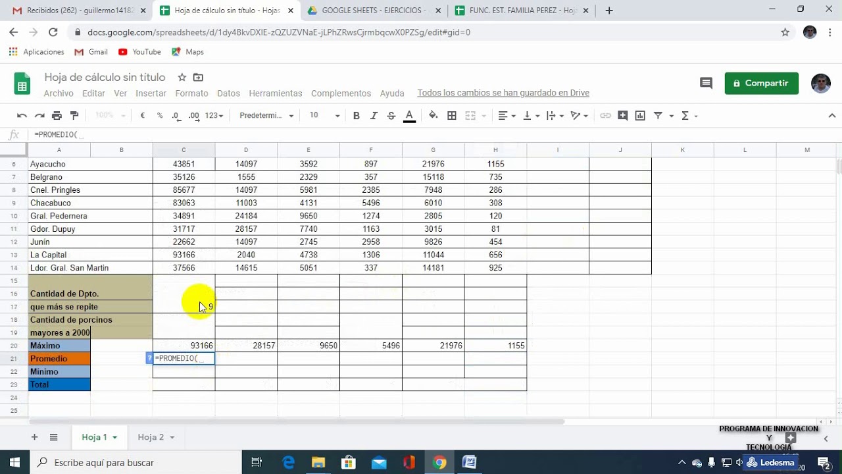Click the Compartir share button

(761, 83)
